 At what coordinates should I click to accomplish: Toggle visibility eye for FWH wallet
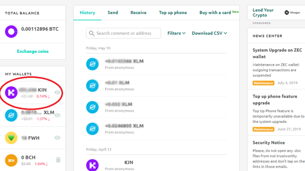pyautogui.click(x=58, y=138)
